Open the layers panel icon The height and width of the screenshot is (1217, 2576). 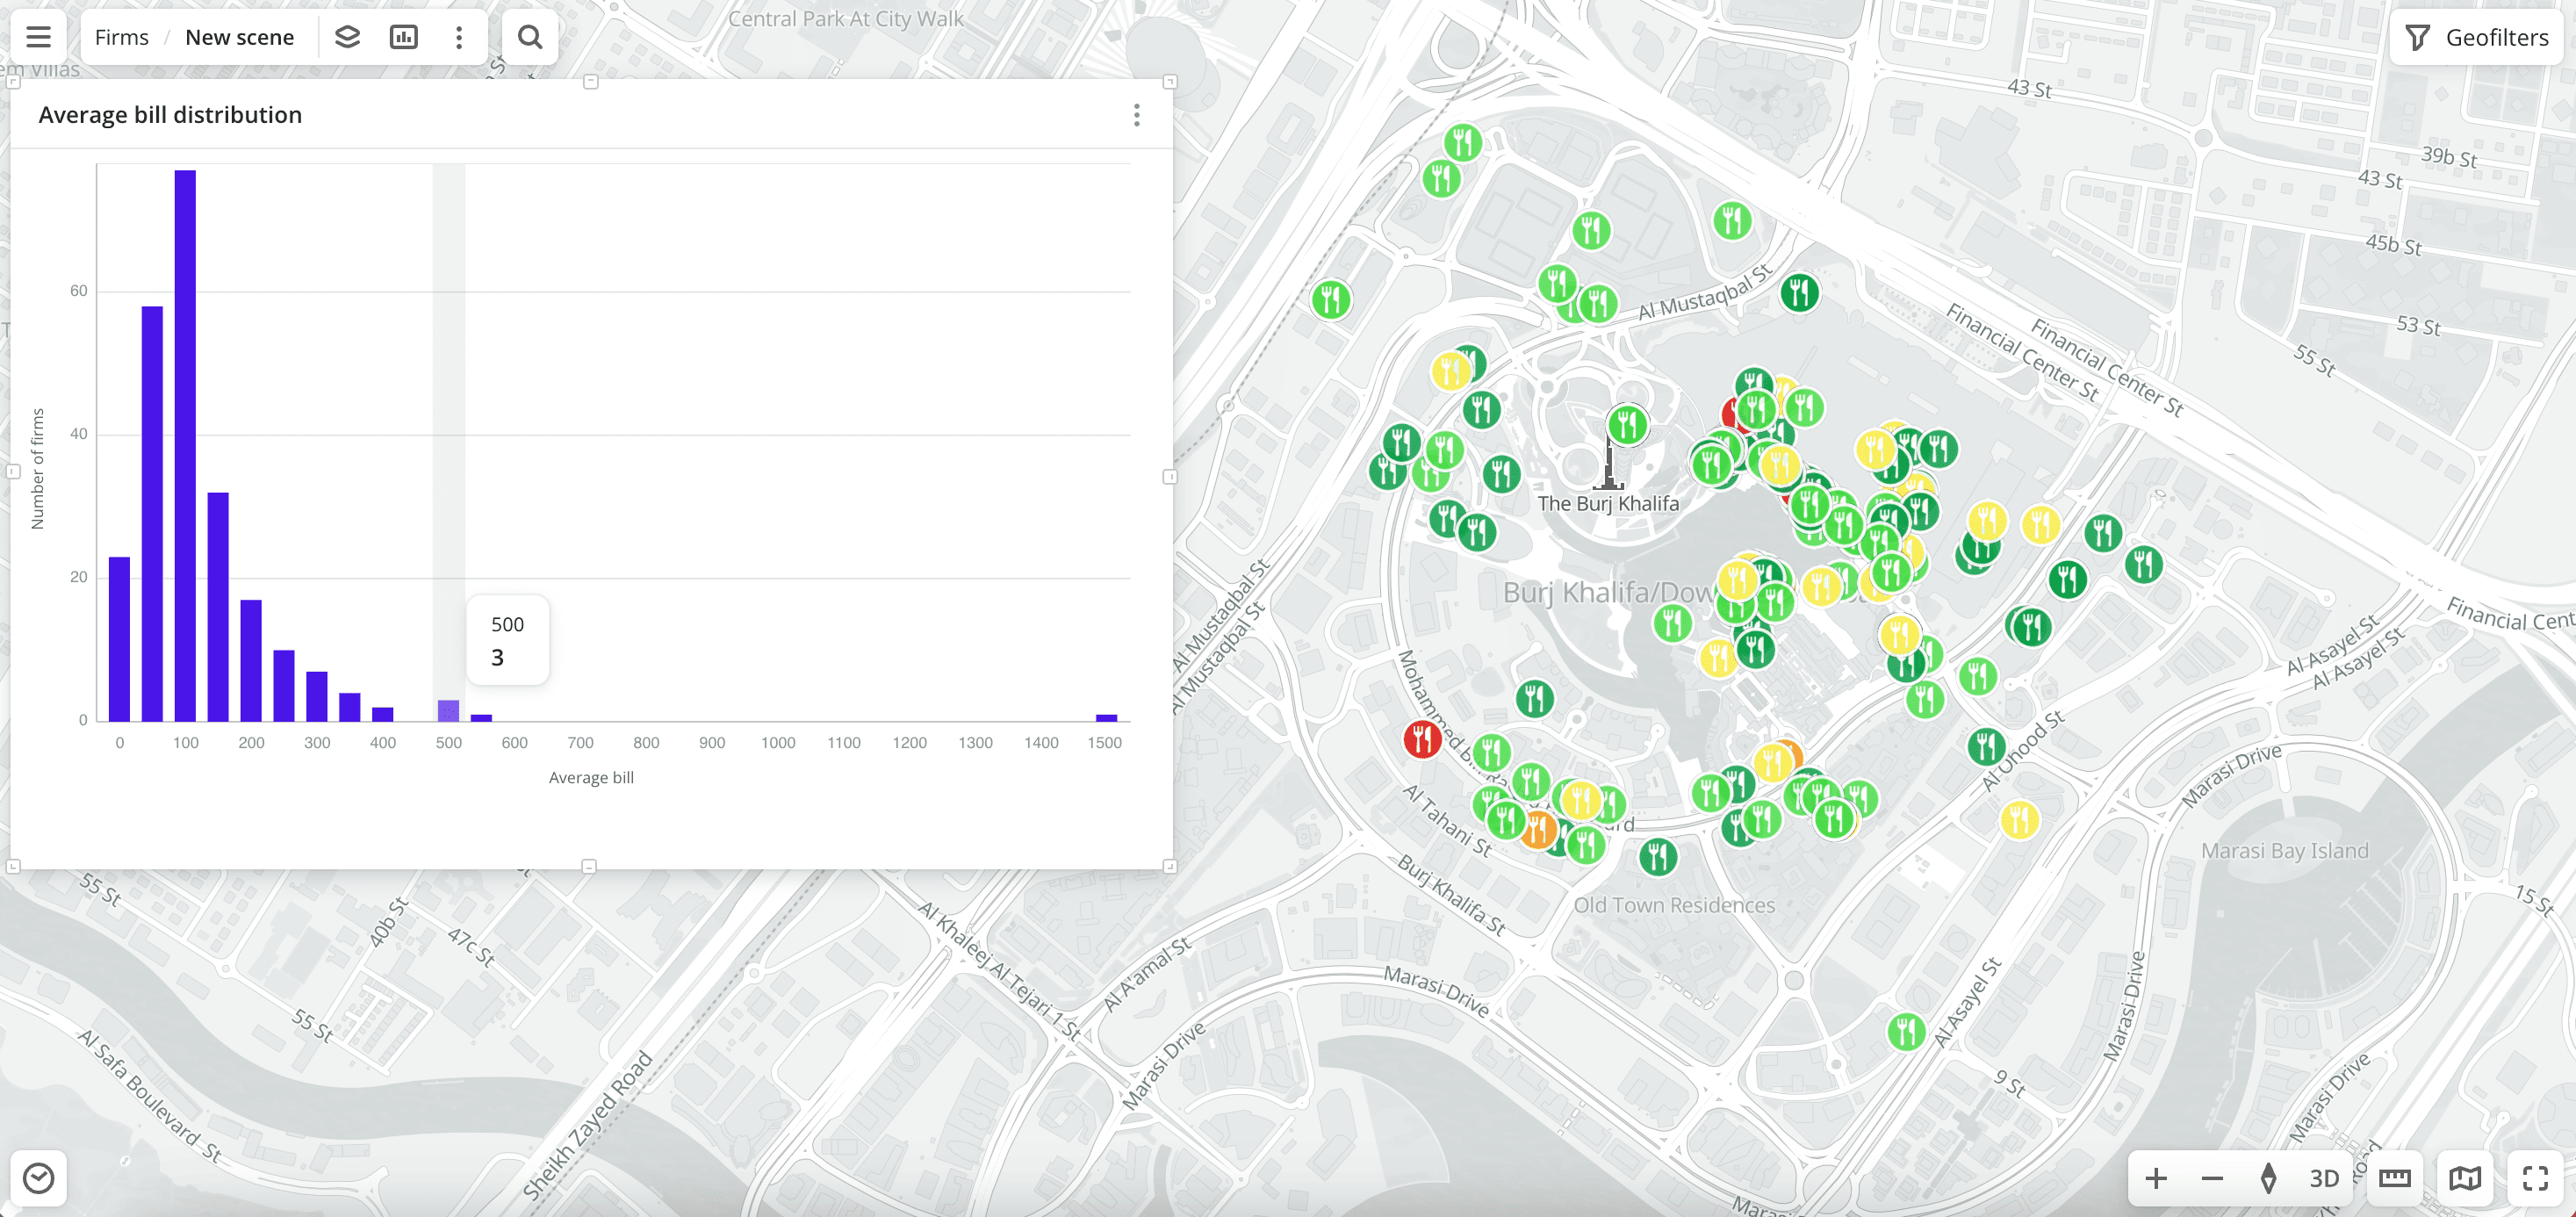pyautogui.click(x=347, y=37)
